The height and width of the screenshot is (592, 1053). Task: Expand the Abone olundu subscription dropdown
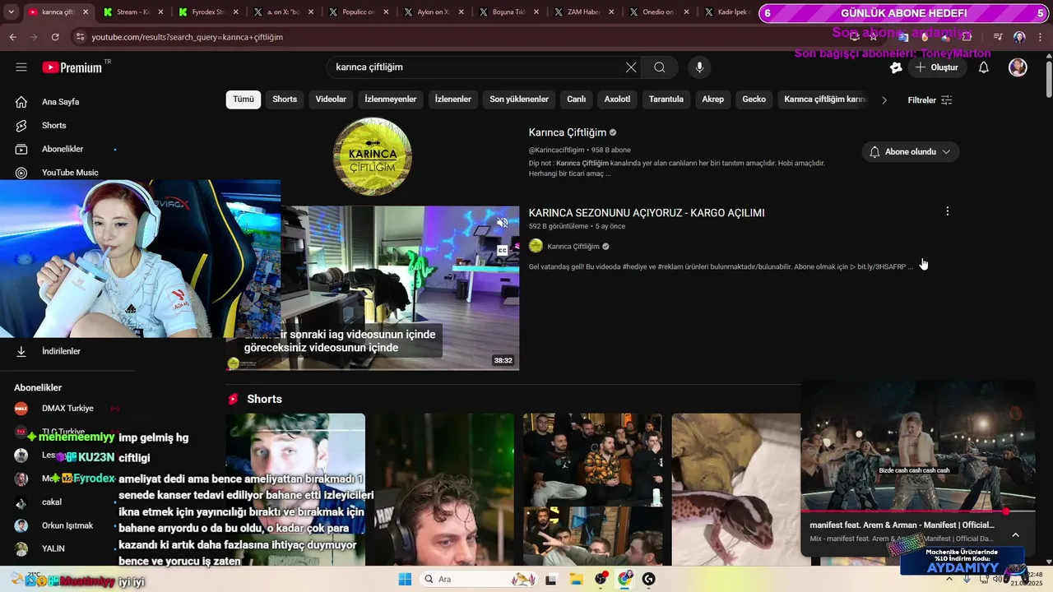911,151
